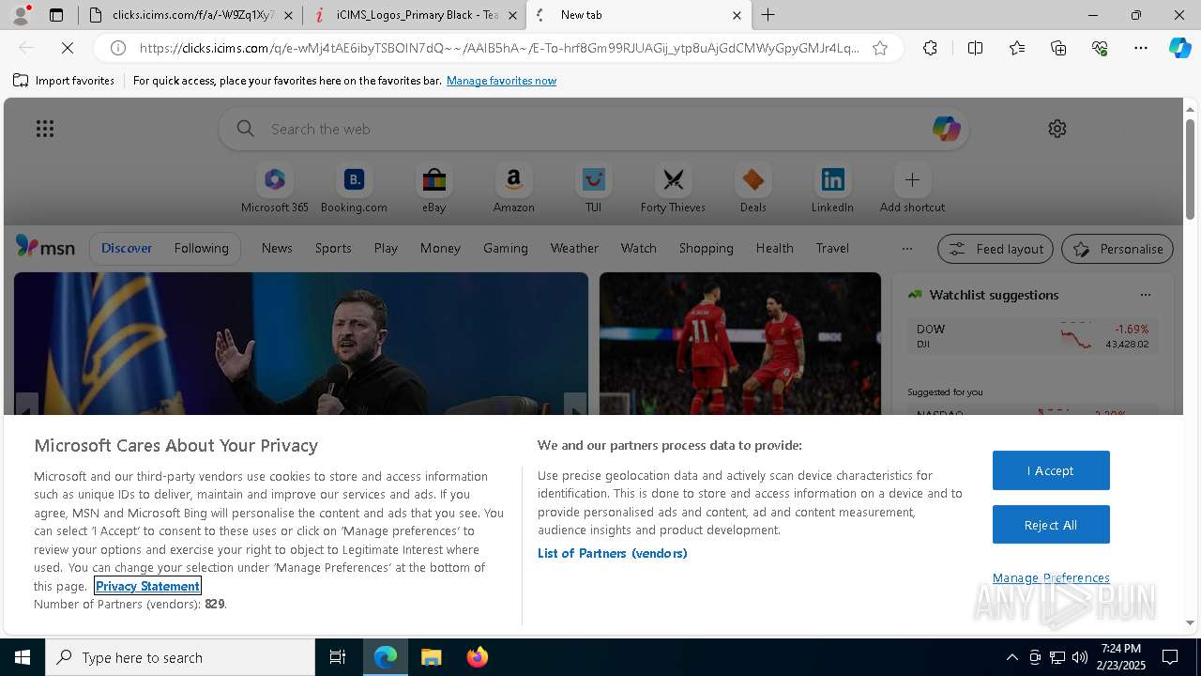Screen dimensions: 1201x676
Task: Open Collections icon
Action: 1058,48
